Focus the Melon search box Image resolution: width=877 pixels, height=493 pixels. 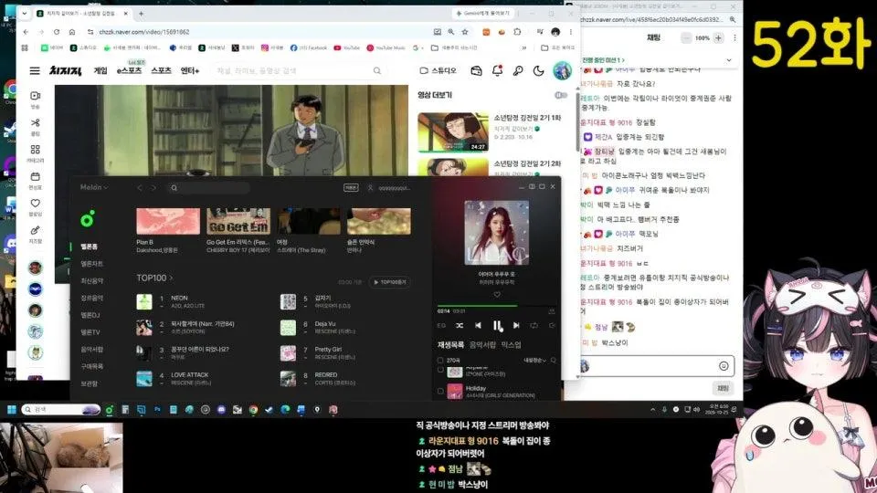tap(208, 188)
